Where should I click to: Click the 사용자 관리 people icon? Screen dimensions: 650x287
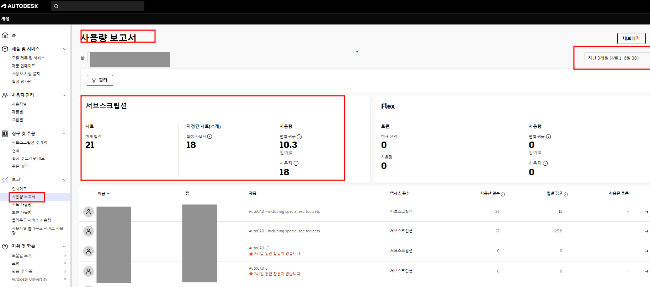(5, 95)
